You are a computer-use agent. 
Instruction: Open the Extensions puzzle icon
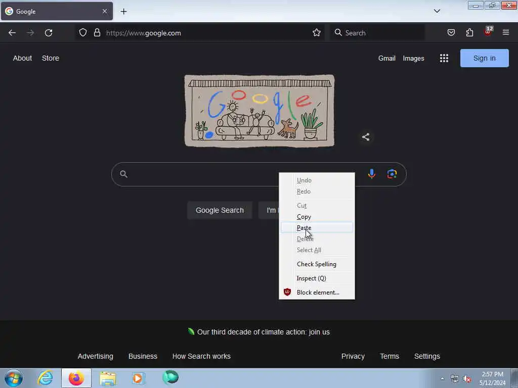[469, 33]
